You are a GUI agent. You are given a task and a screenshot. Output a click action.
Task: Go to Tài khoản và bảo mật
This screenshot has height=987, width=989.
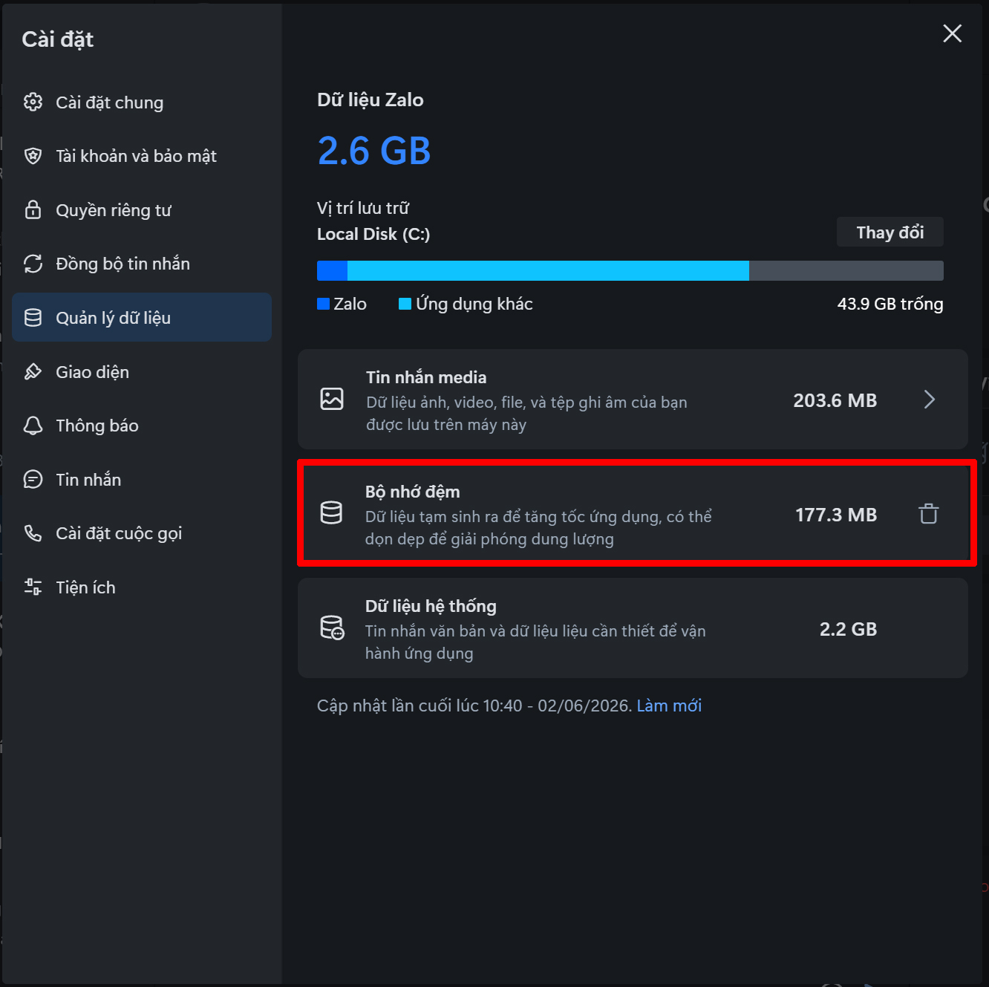tap(142, 156)
